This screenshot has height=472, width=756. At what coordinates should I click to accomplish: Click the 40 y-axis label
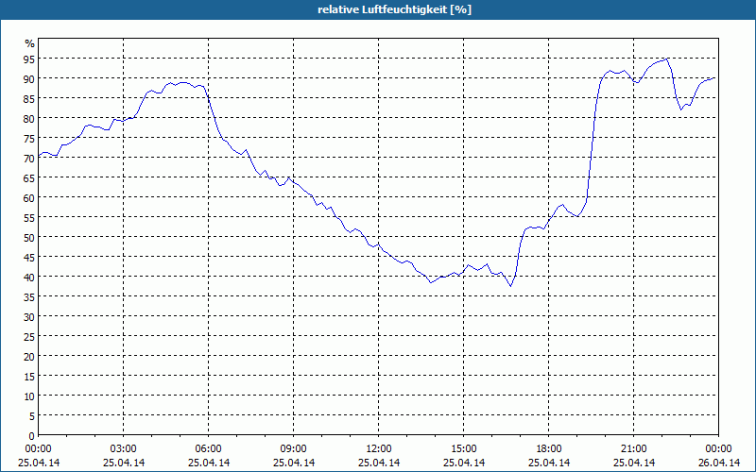(x=30, y=277)
